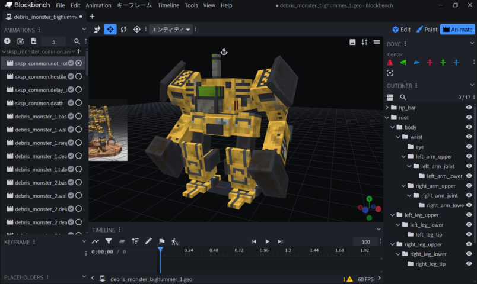Click the timeline filter funnel icon
Viewport: 477px width, 284px height.
pos(109,241)
